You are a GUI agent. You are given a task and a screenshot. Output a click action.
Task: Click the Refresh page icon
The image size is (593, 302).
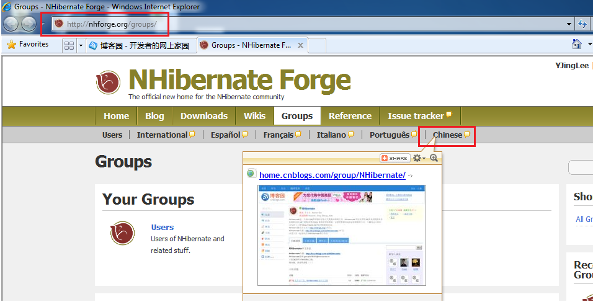[582, 24]
